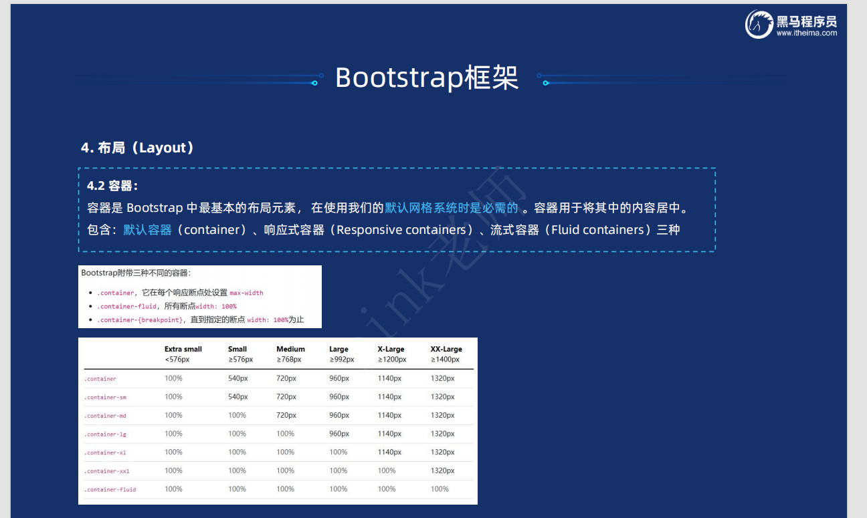This screenshot has height=518, width=867.
Task: Click the max-width code text
Action: tap(247, 293)
